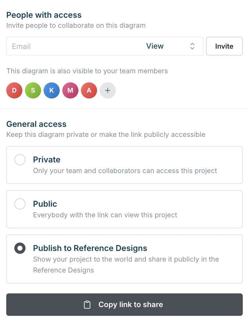This screenshot has width=249, height=323.
Task: Click the Email input field
Action: coord(72,46)
